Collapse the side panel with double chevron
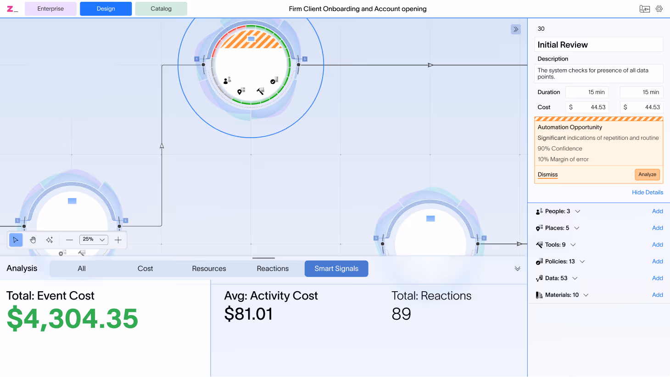Image resolution: width=670 pixels, height=377 pixels. pos(516,29)
